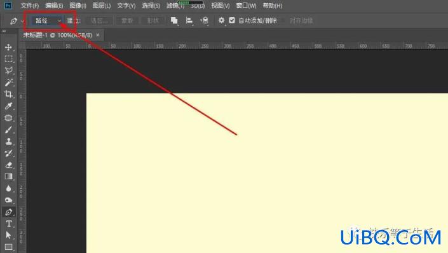Viewport: 448px width, 253px height.
Task: Open the 文件(F) menu
Action: point(30,6)
